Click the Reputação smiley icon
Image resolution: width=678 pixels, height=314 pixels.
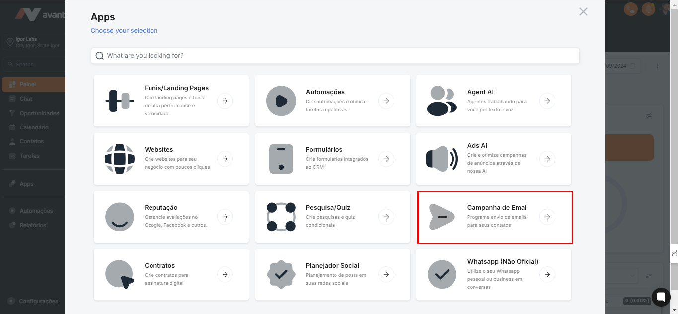pyautogui.click(x=120, y=217)
